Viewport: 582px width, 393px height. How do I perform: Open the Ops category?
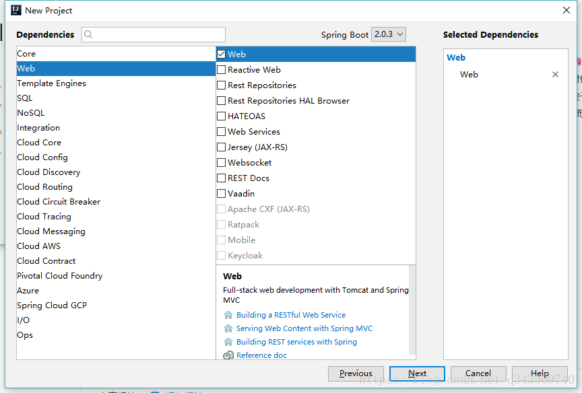pyautogui.click(x=116, y=336)
